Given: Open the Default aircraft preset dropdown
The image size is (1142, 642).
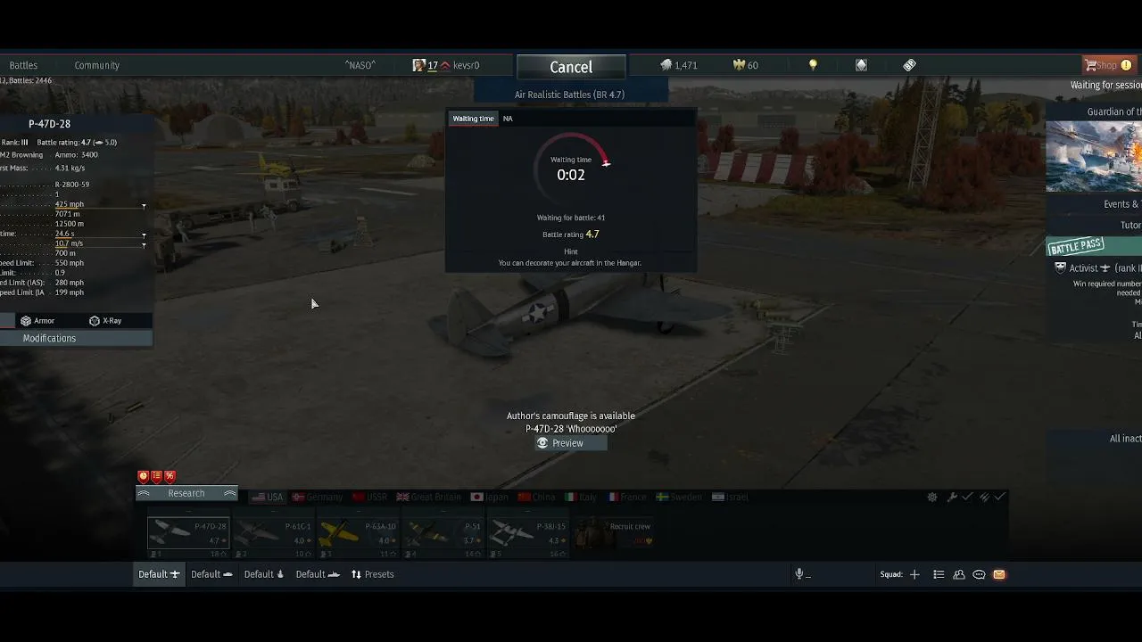Looking at the screenshot, I should click(159, 574).
